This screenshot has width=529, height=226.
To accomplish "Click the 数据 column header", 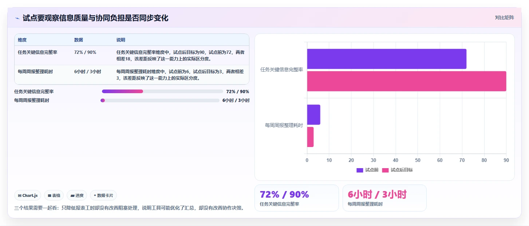I will 79,40.
